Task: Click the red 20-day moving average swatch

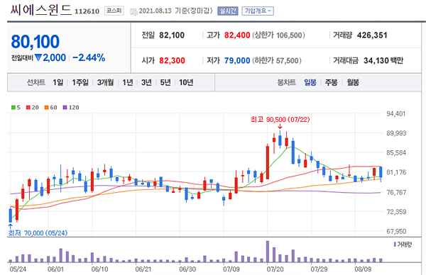Action: tap(28, 108)
